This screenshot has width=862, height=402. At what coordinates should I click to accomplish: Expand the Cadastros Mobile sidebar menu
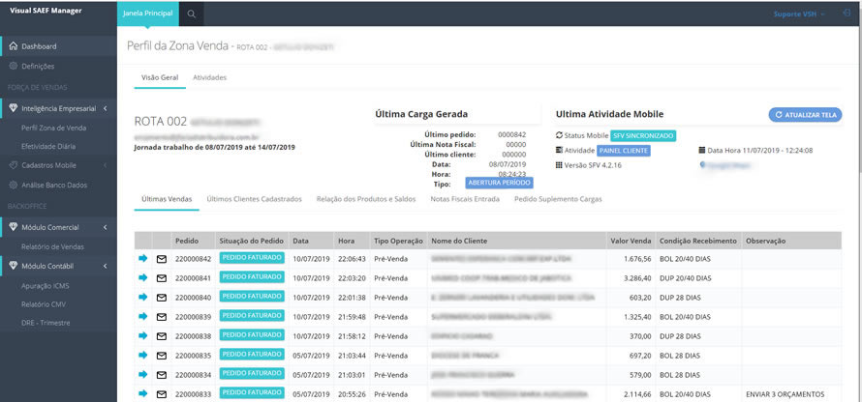click(105, 165)
